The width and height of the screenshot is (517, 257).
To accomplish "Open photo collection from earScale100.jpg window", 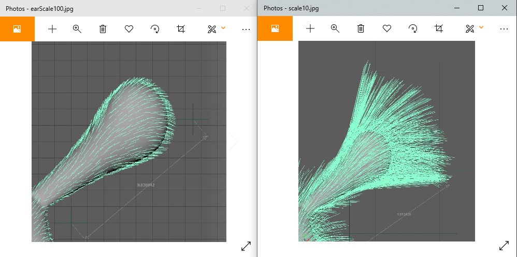I will coord(17,29).
